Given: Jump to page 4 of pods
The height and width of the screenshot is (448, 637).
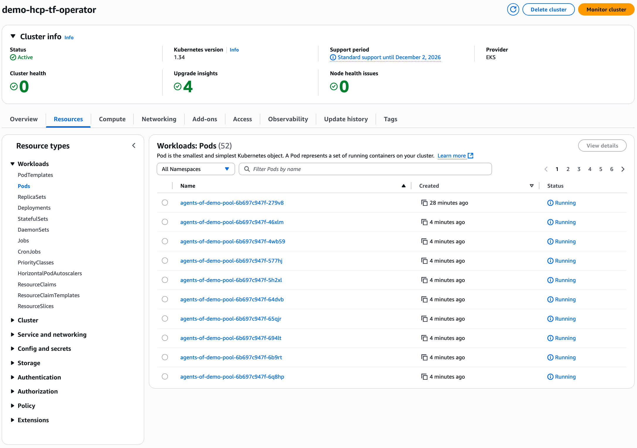Looking at the screenshot, I should (590, 169).
